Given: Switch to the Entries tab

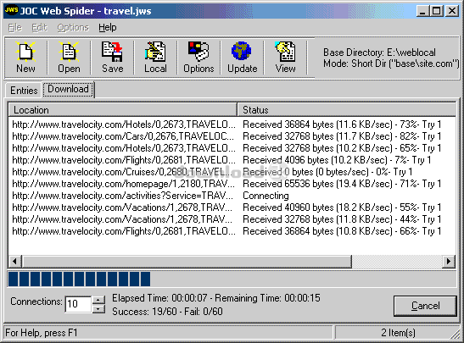Looking at the screenshot, I should coord(24,90).
